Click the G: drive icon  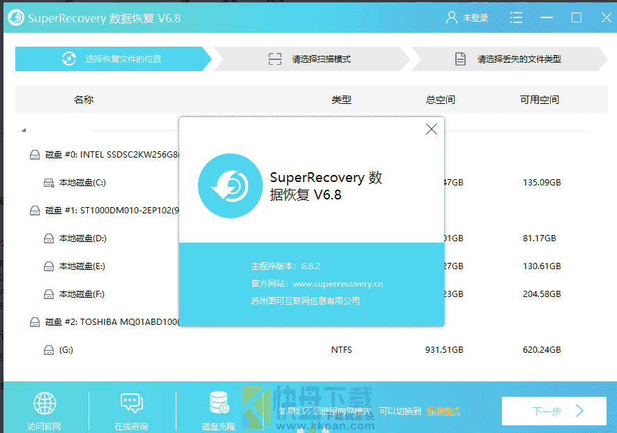click(49, 350)
